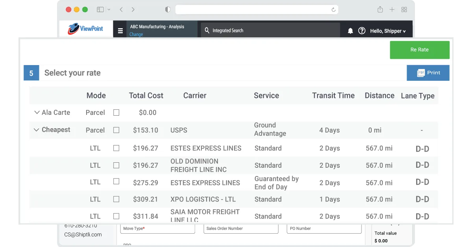This screenshot has height=247, width=472.
Task: Reload the page
Action: click(x=334, y=9)
